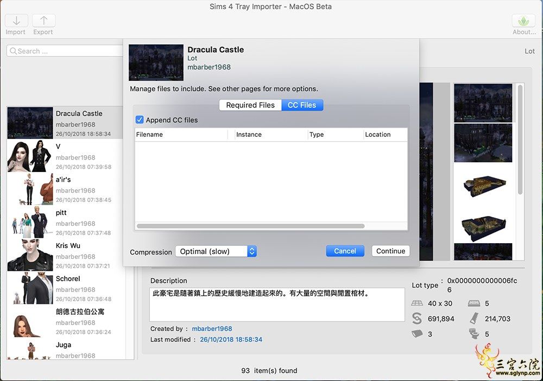Viewport: 543px width, 381px height.
Task: Click the mbarber1968 creator link
Action: (x=212, y=328)
